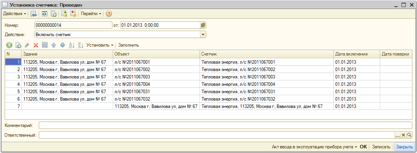Sort descending with the Я-А icon

[x=81, y=45]
